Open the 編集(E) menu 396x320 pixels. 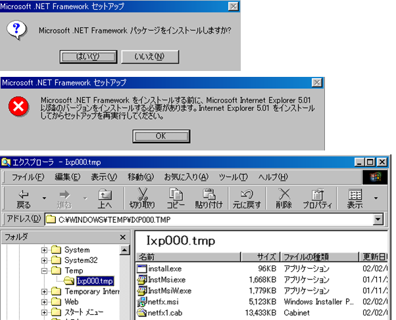(68, 177)
